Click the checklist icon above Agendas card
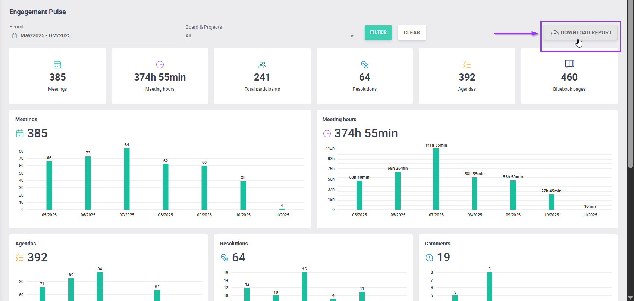The width and height of the screenshot is (634, 301). tap(467, 65)
